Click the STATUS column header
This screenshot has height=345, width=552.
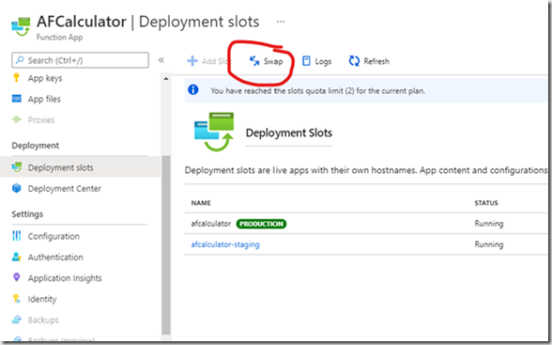(486, 203)
